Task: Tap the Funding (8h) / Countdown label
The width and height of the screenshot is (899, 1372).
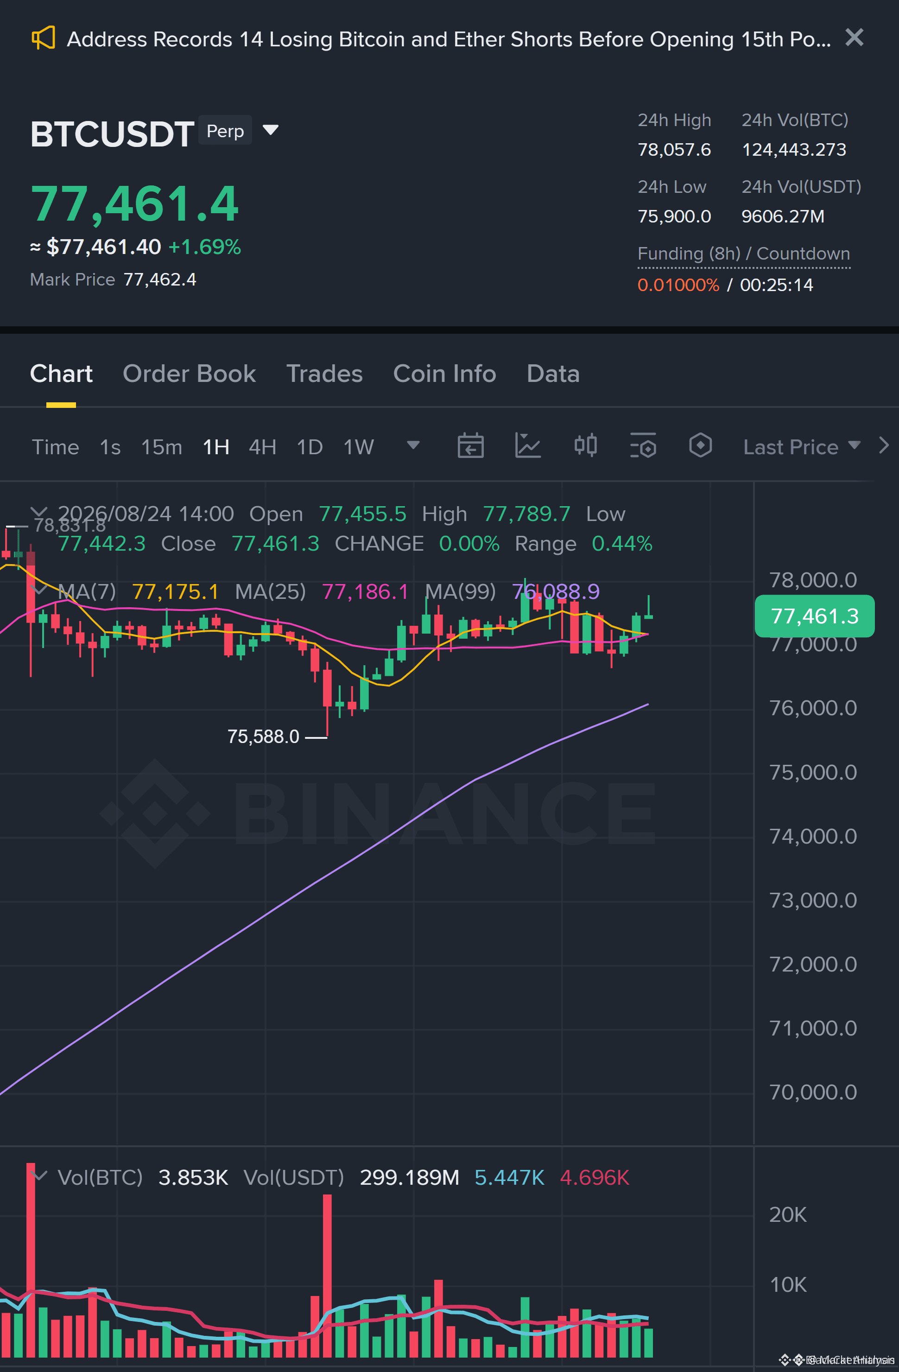Action: pos(743,254)
